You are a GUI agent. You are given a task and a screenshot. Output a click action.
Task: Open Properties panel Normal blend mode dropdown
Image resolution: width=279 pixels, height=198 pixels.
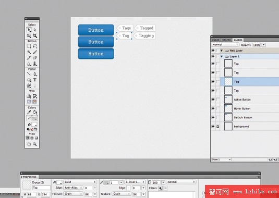tap(181, 182)
